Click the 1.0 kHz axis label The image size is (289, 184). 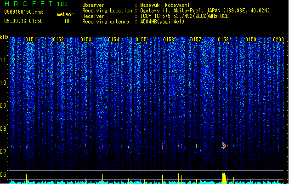[x=4, y=83]
